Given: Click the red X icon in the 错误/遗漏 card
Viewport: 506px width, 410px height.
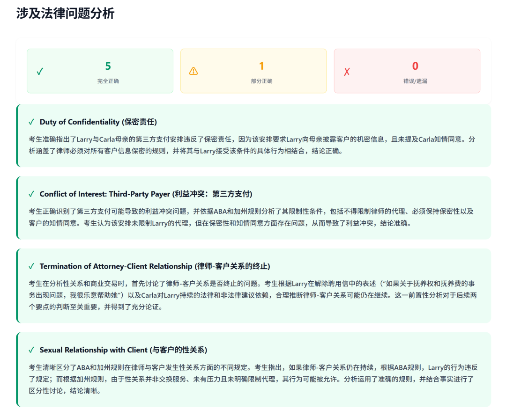Looking at the screenshot, I should click(x=347, y=72).
